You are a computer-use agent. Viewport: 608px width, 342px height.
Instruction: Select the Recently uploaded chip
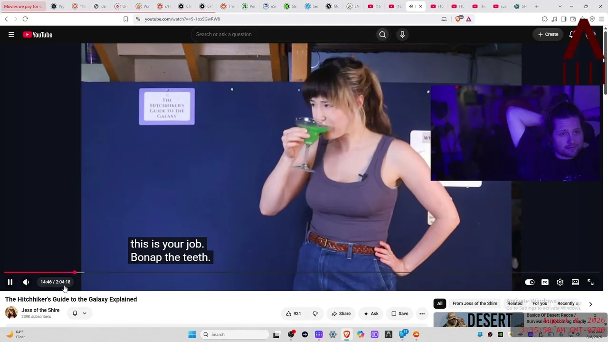tap(569, 304)
